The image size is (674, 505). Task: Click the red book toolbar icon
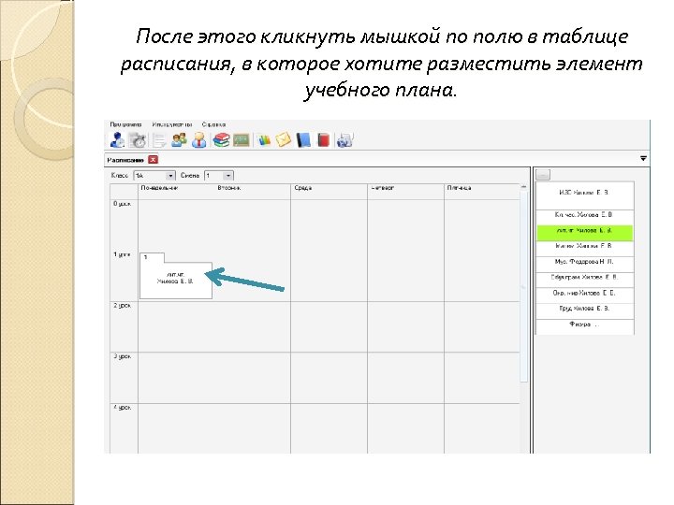click(x=323, y=140)
